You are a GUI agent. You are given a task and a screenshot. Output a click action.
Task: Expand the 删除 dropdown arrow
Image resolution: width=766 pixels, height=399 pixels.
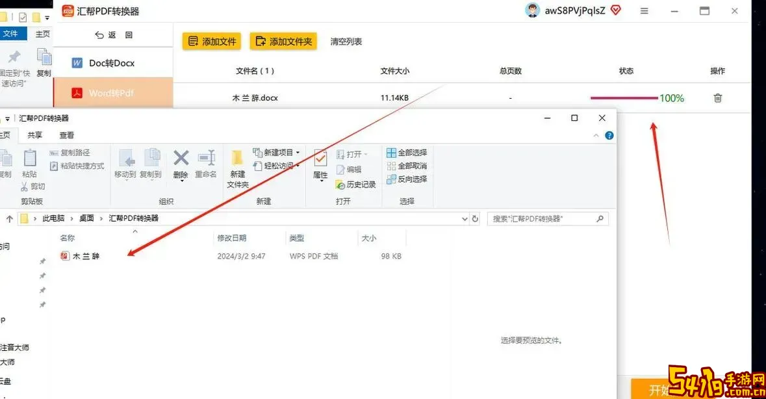tap(181, 181)
